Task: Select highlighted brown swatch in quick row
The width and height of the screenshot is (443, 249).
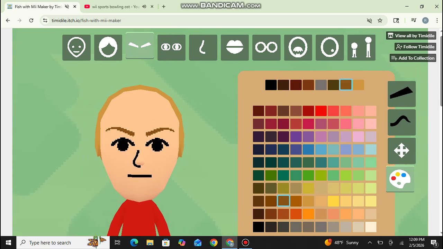Action: (346, 85)
